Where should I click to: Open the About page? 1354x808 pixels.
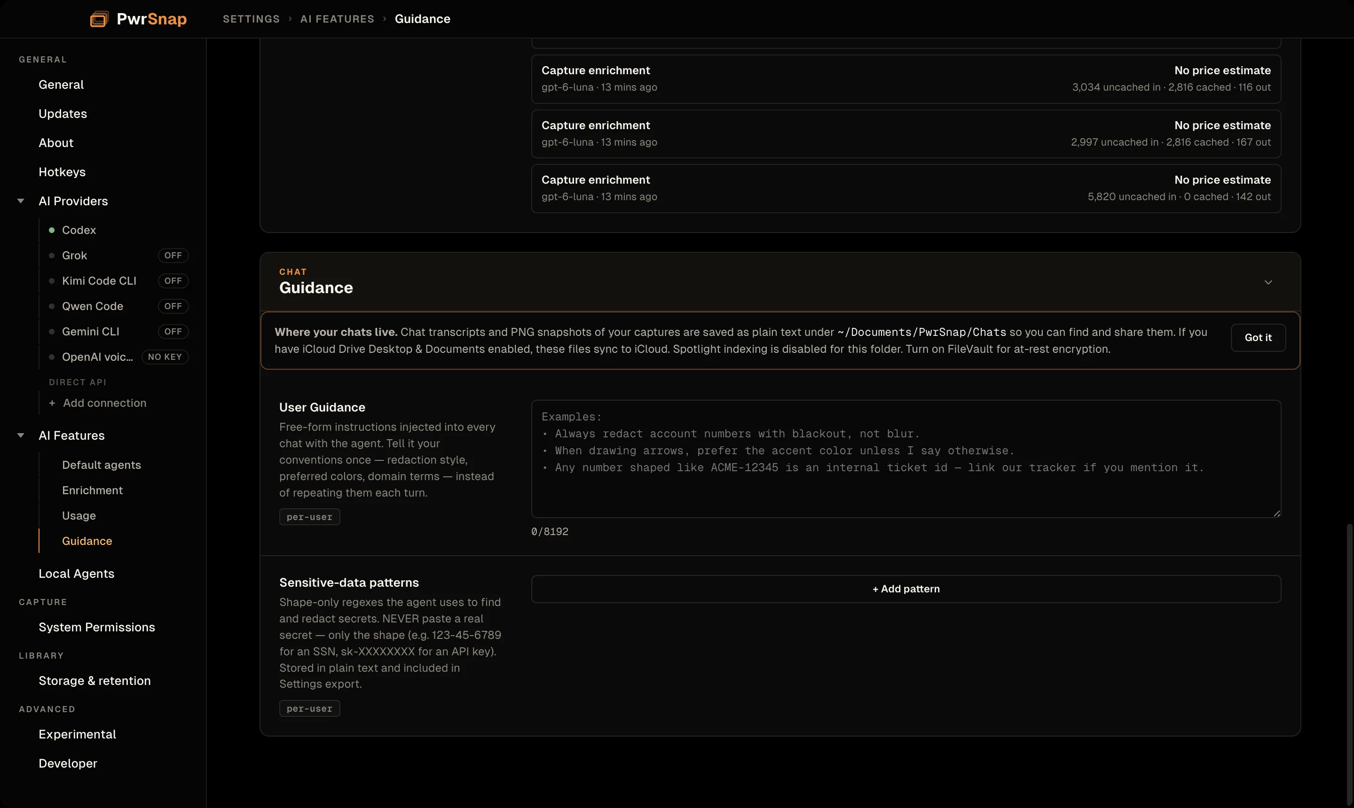[x=56, y=143]
